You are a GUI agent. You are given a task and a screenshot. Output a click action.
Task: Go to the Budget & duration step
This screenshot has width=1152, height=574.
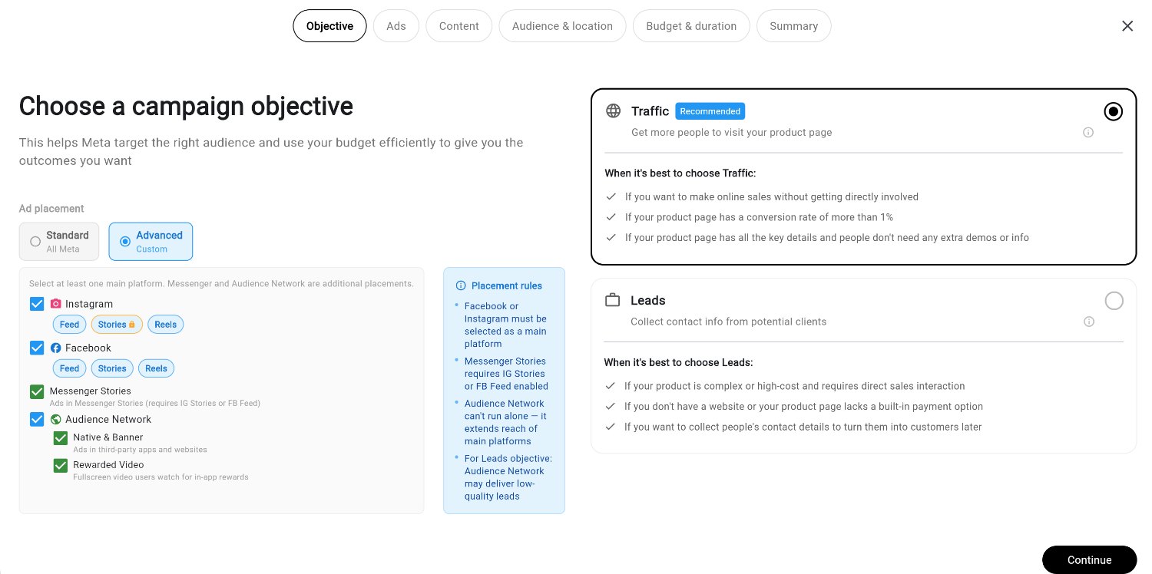691,26
